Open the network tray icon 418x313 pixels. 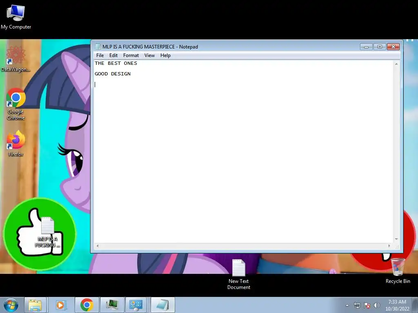pyautogui.click(x=357, y=305)
